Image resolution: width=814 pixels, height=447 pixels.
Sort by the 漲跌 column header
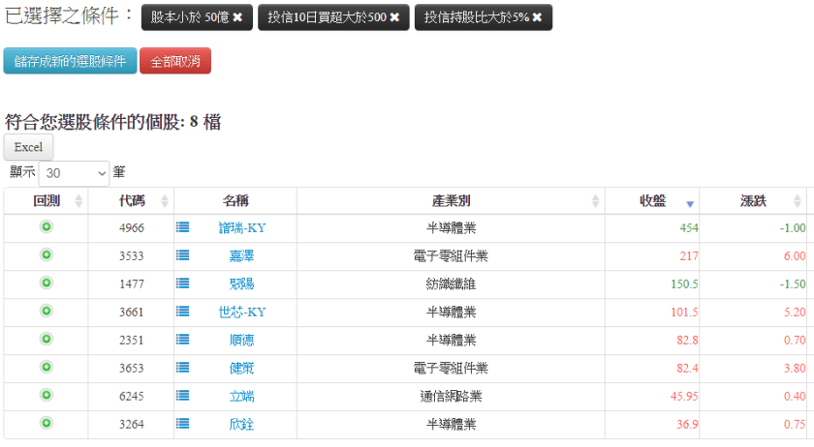(753, 201)
